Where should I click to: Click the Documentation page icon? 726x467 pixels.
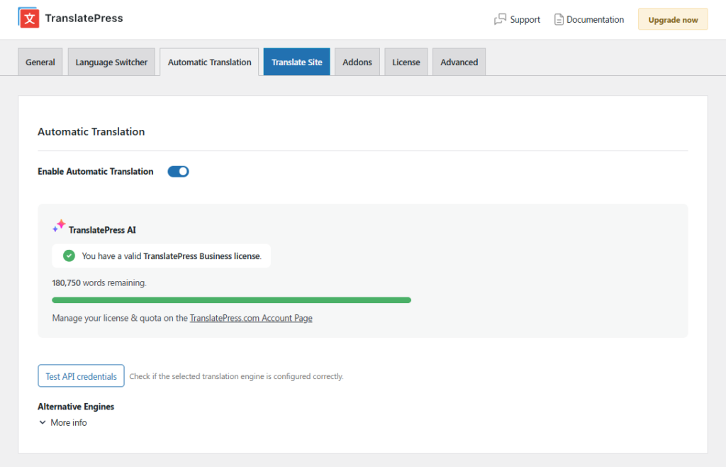(559, 20)
